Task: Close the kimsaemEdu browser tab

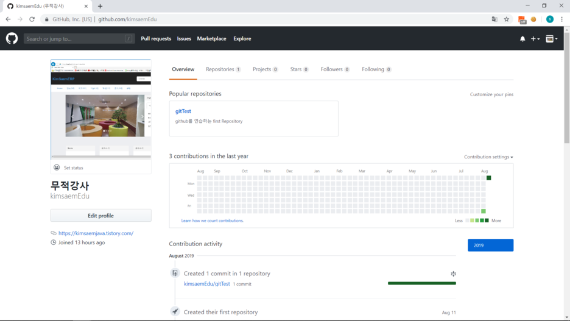Action: [86, 6]
